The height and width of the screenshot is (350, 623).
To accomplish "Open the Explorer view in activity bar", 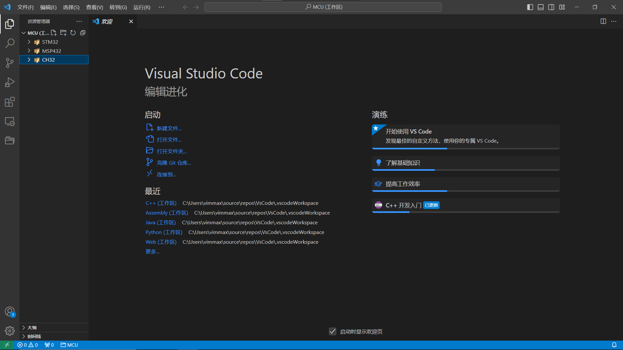I will 10,24.
